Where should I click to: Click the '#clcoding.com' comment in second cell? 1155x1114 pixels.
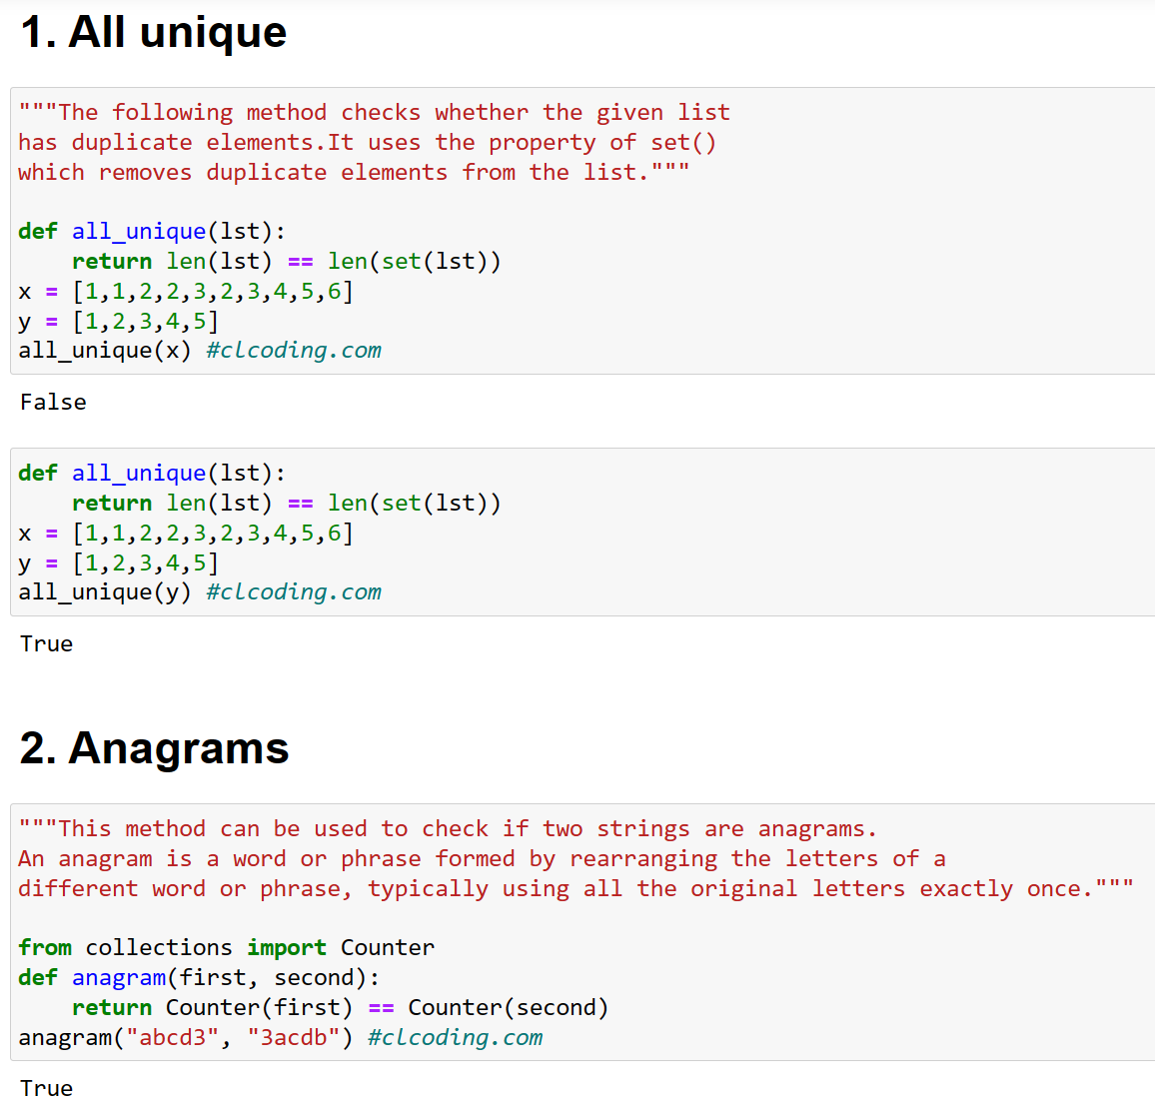294,591
